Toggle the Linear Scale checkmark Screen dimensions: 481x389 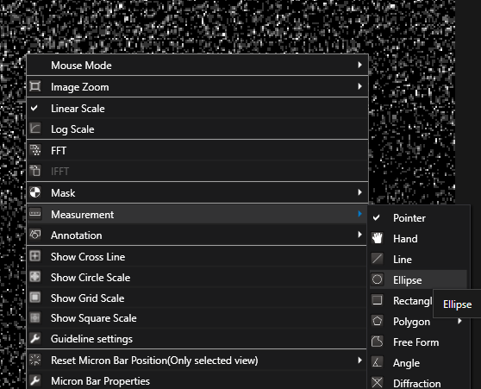pos(34,108)
